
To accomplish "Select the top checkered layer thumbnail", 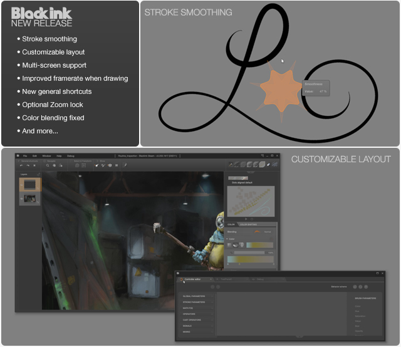I will [29, 184].
